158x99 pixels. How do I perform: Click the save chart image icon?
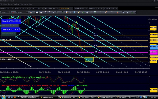(x=95, y=12)
